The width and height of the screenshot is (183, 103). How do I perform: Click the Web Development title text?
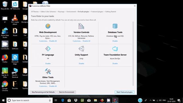[48, 32]
